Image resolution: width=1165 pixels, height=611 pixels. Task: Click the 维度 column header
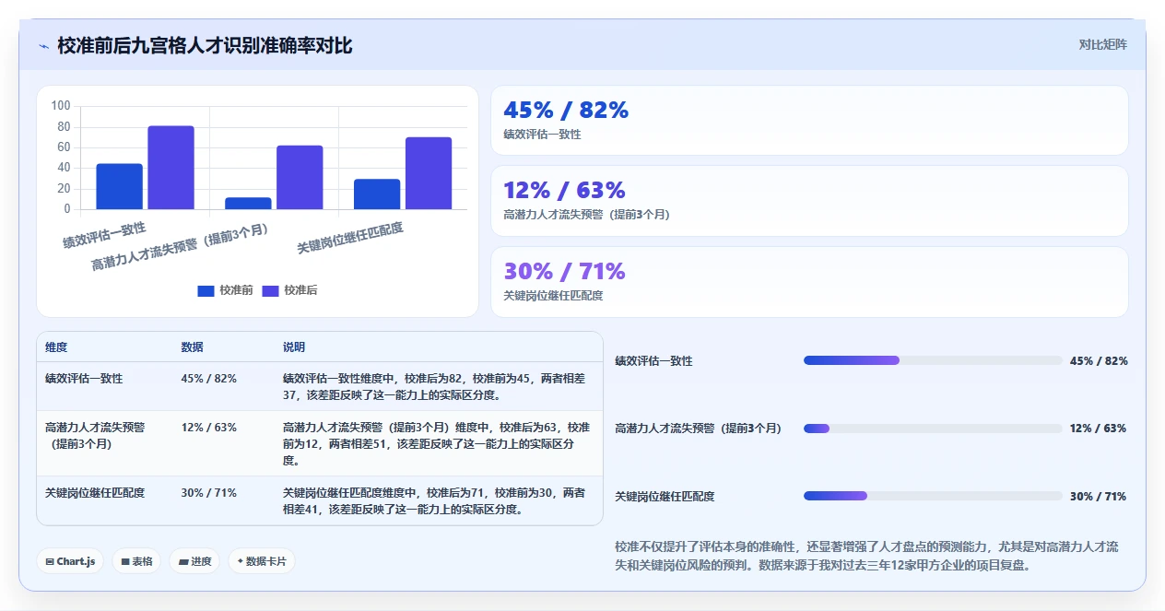point(56,347)
